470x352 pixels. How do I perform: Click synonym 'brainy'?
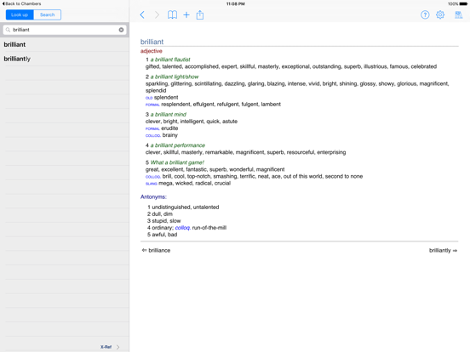(170, 135)
